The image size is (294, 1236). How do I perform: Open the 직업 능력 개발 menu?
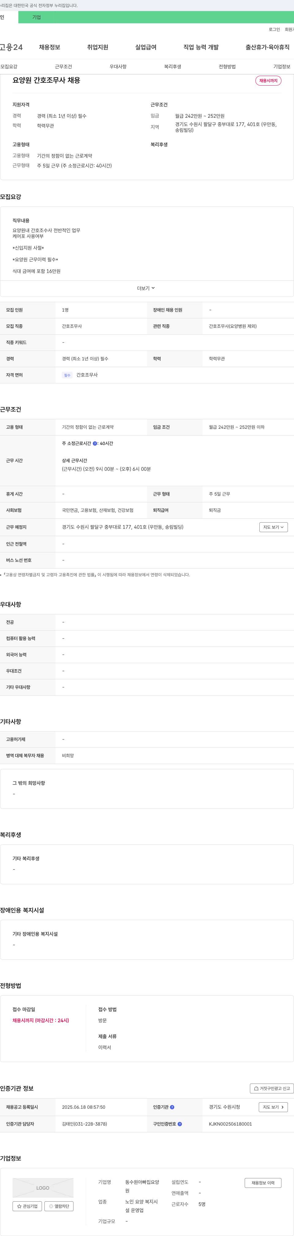pos(201,47)
